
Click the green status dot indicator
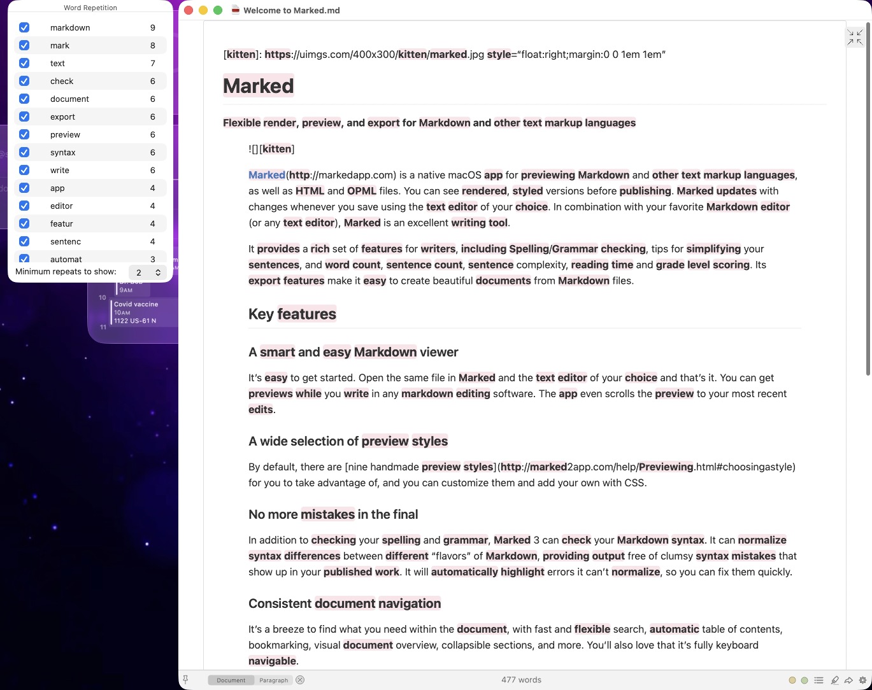tap(804, 680)
